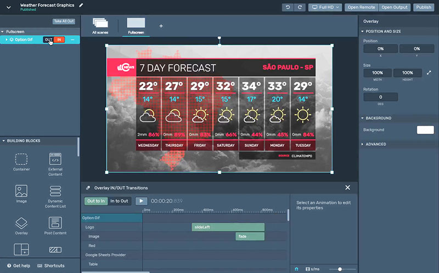Image resolution: width=439 pixels, height=273 pixels.
Task: Click the pencil icon to rename project
Action: tap(82, 5)
